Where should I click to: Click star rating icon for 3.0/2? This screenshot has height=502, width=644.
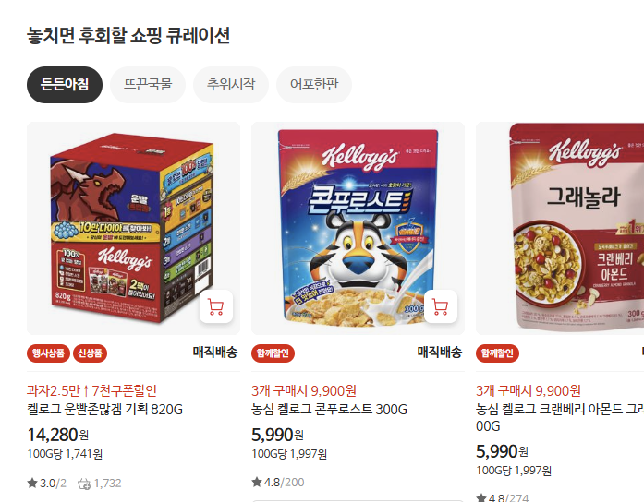tap(32, 484)
